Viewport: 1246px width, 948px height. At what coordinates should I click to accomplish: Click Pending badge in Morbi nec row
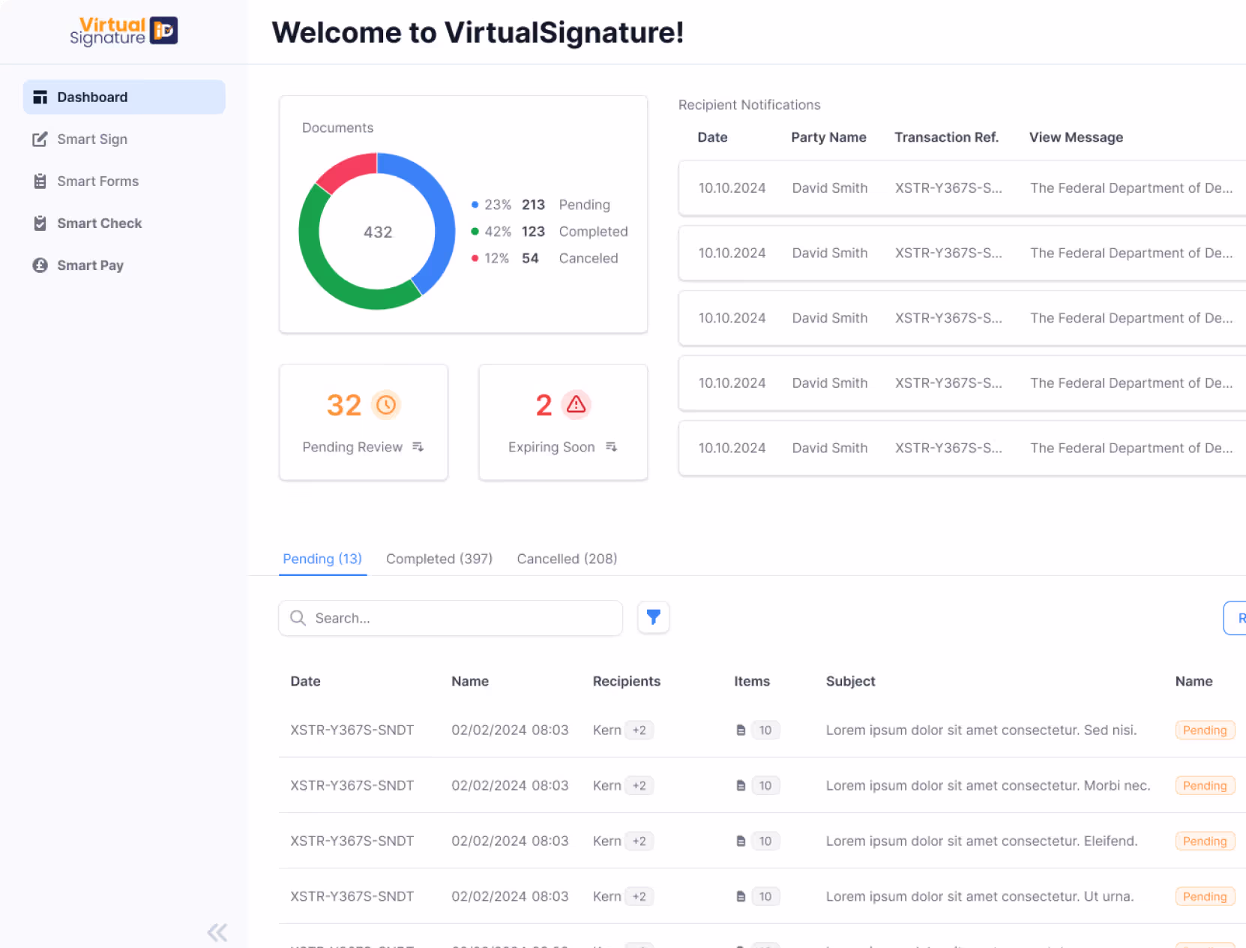click(x=1205, y=785)
